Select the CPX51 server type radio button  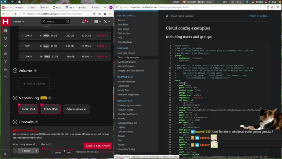click(22, 57)
